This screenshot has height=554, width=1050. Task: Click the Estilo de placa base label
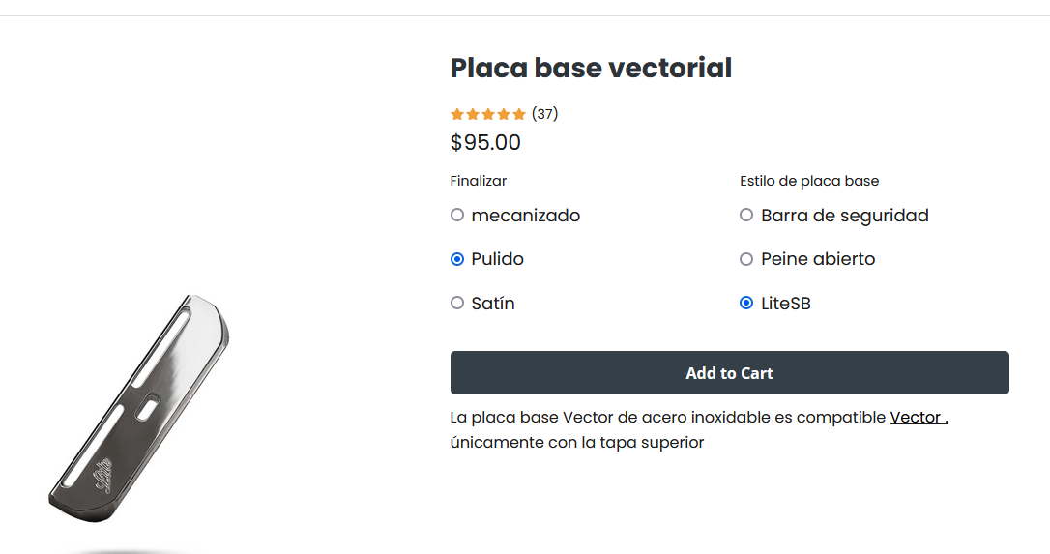(809, 181)
